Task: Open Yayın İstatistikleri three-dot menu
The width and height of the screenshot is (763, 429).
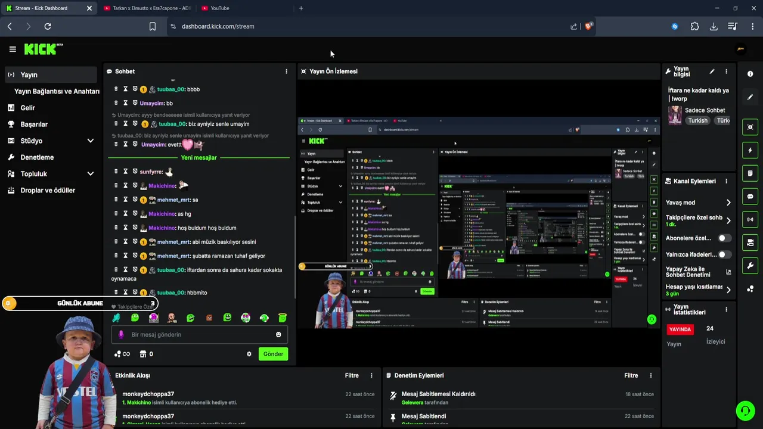Action: pyautogui.click(x=726, y=310)
